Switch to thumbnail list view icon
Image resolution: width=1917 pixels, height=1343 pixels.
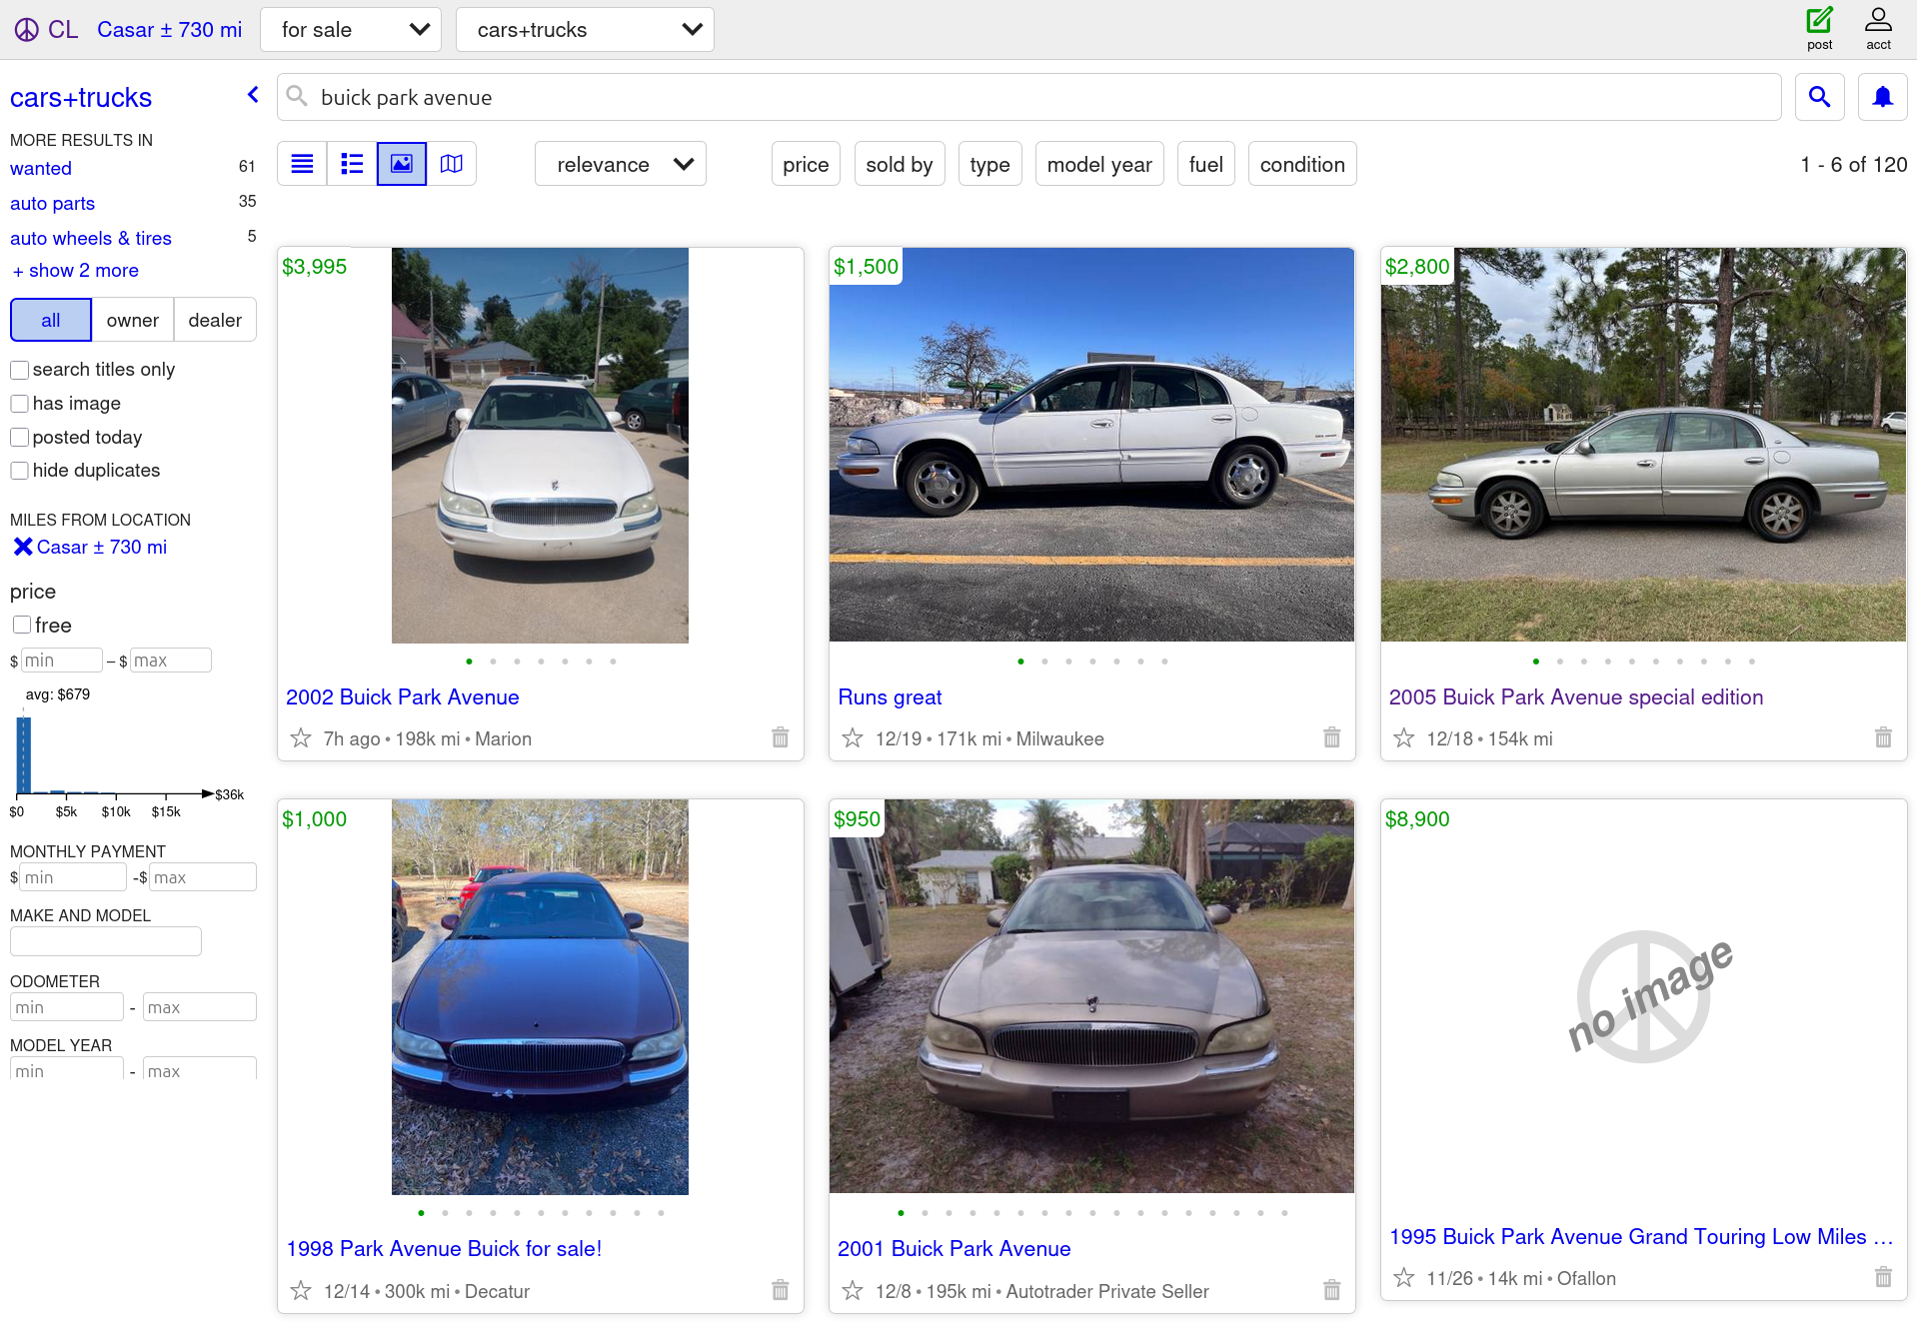352,164
